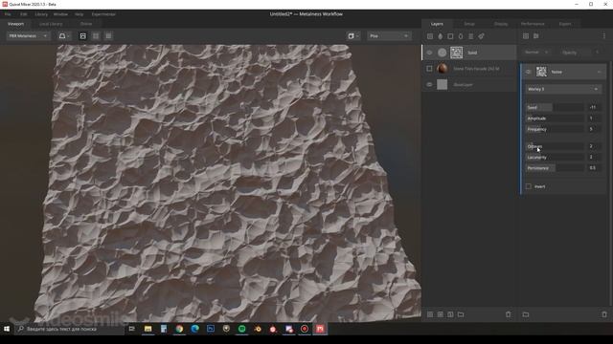Open the Library menu

pyautogui.click(x=41, y=14)
